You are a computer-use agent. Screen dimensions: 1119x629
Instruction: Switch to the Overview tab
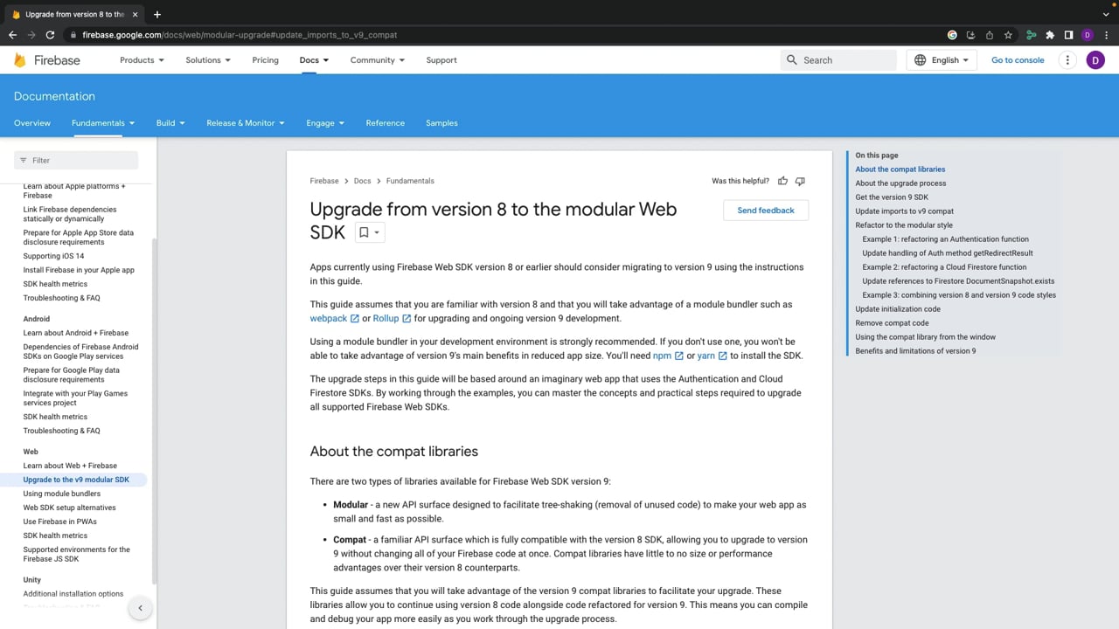tap(32, 123)
